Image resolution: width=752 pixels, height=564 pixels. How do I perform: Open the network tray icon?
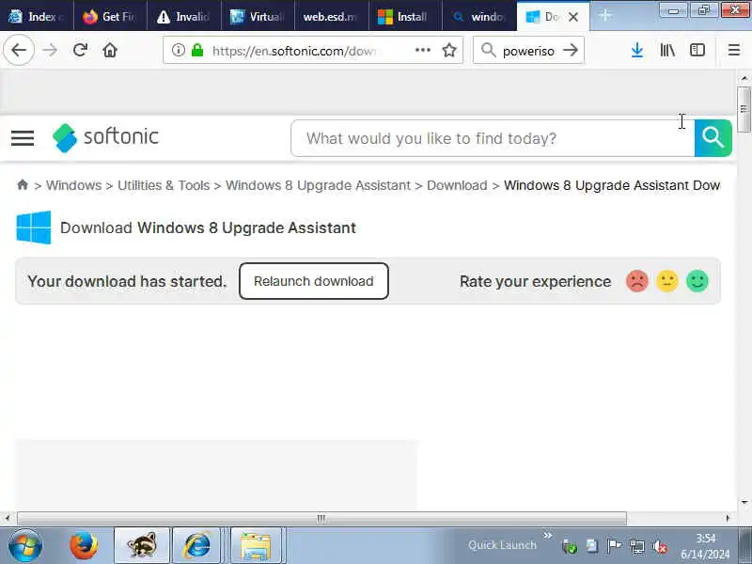click(x=637, y=546)
